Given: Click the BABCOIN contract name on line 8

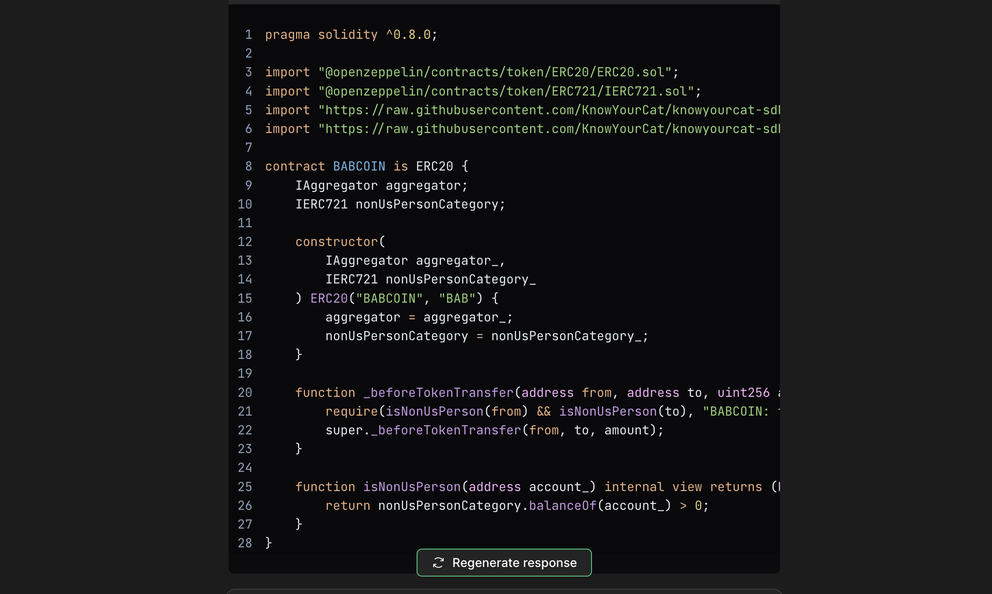Looking at the screenshot, I should (x=359, y=166).
